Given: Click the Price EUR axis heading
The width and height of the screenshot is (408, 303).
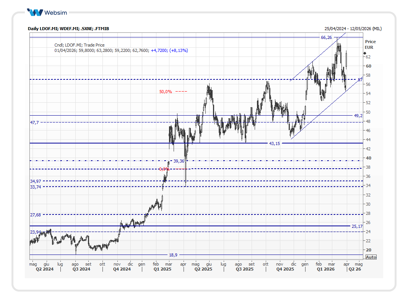Looking at the screenshot, I should [x=370, y=44].
